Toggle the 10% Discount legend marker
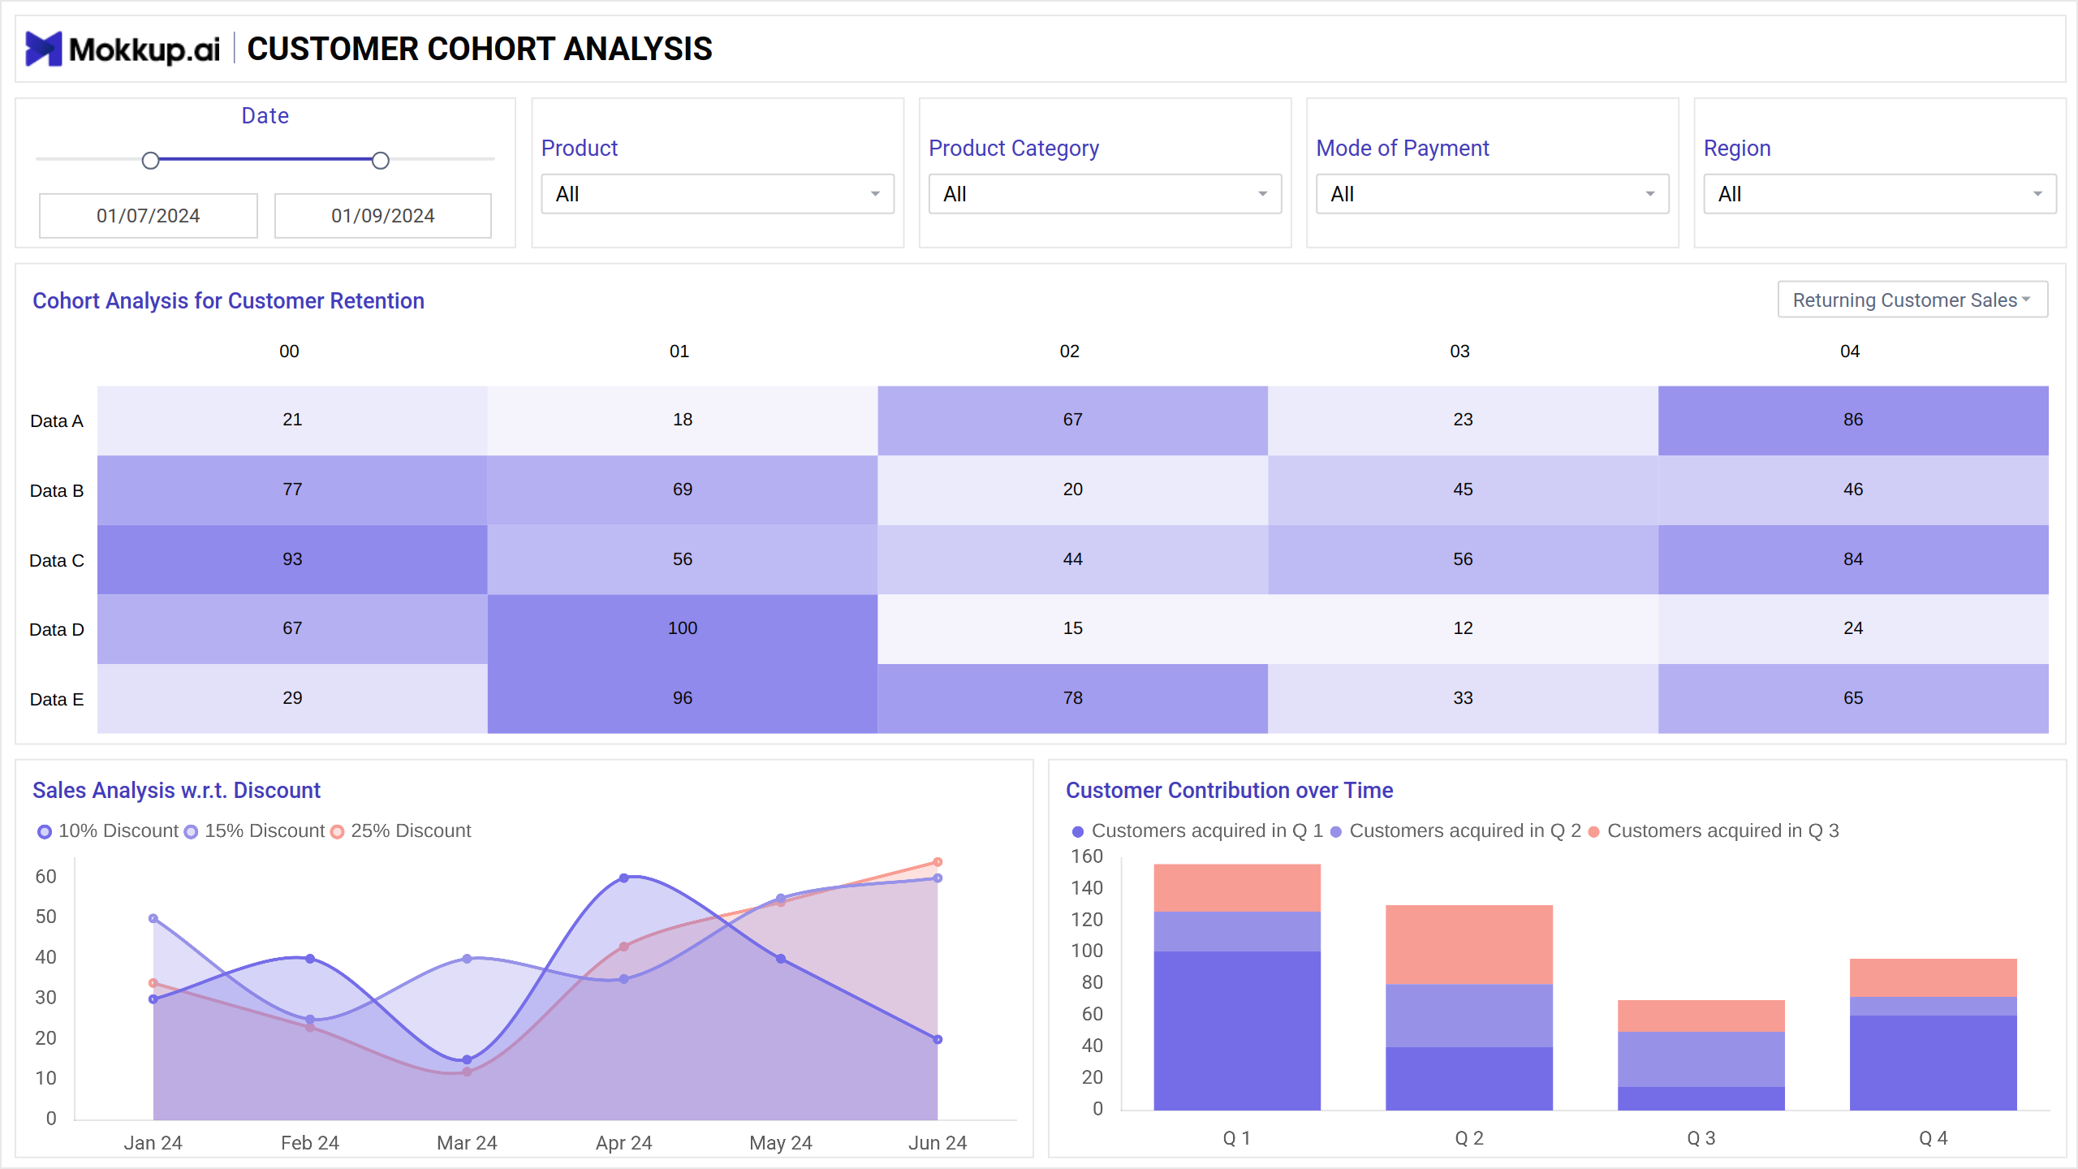Viewport: 2078px width, 1169px height. tap(45, 831)
